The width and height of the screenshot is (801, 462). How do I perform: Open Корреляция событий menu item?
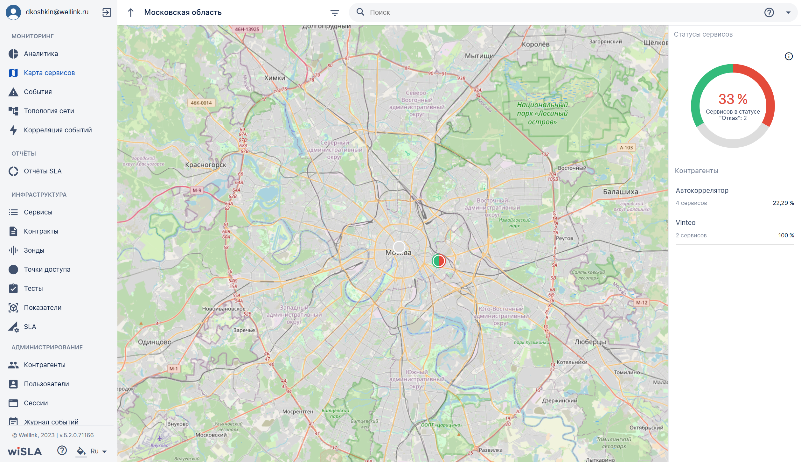coord(58,130)
